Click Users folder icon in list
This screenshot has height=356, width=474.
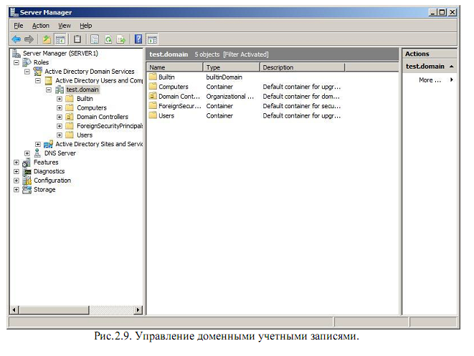pyautogui.click(x=153, y=115)
